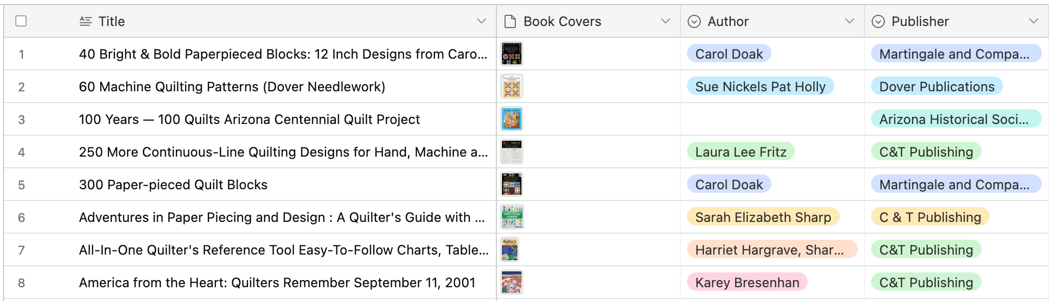Open cover thumbnail for 40 Bright & Bold
The image size is (1049, 301).
[x=512, y=54]
